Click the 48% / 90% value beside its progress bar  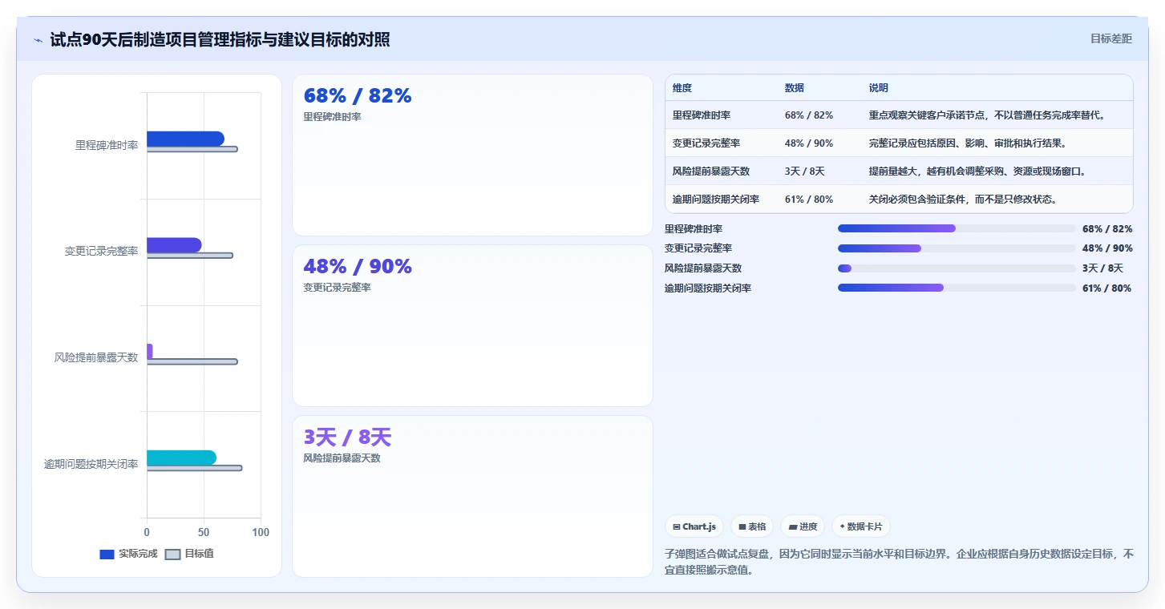click(1107, 248)
